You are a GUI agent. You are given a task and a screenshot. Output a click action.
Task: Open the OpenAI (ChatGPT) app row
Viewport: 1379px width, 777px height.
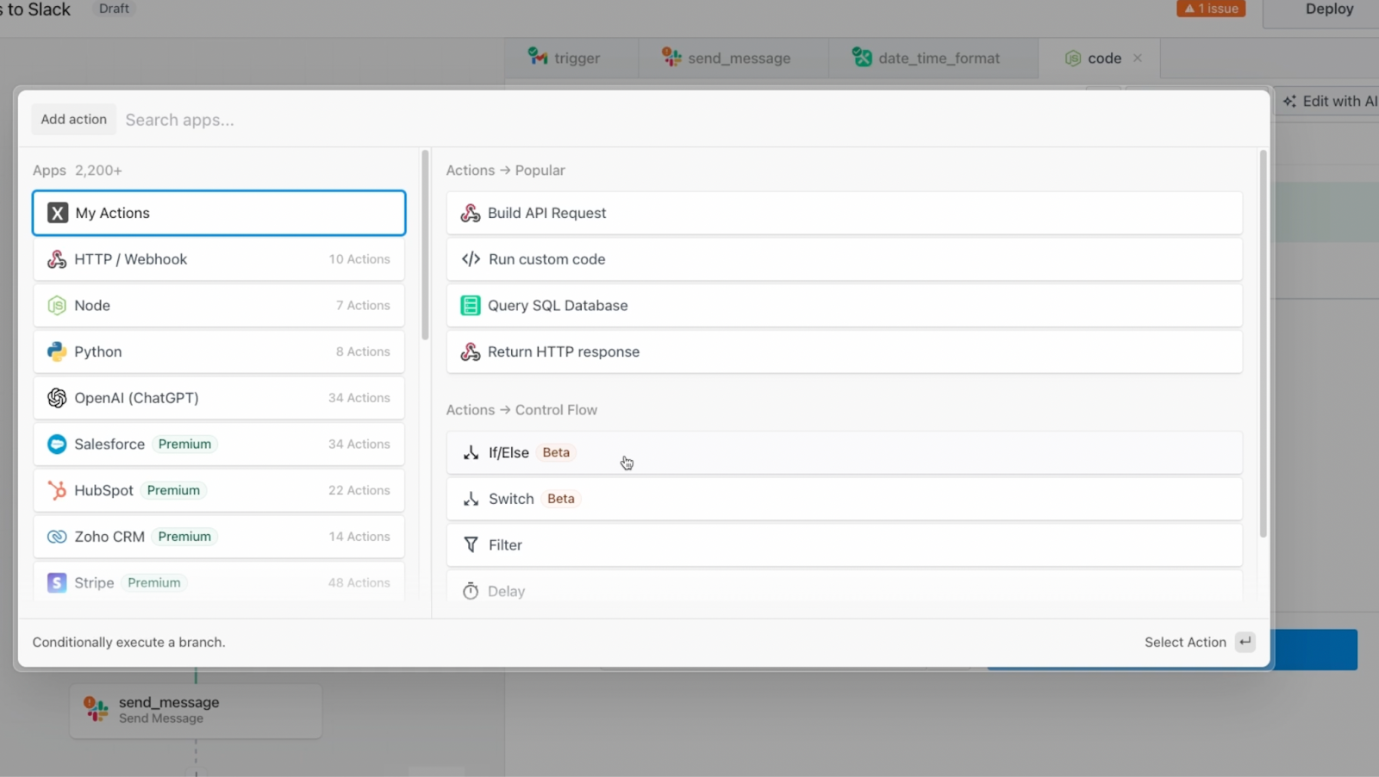click(x=219, y=398)
